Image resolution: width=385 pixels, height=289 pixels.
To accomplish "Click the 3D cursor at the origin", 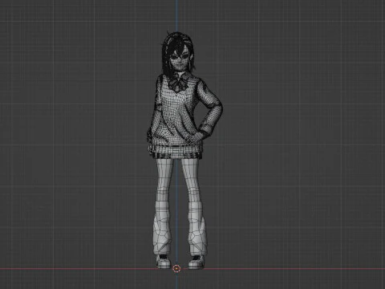I will pyautogui.click(x=176, y=268).
